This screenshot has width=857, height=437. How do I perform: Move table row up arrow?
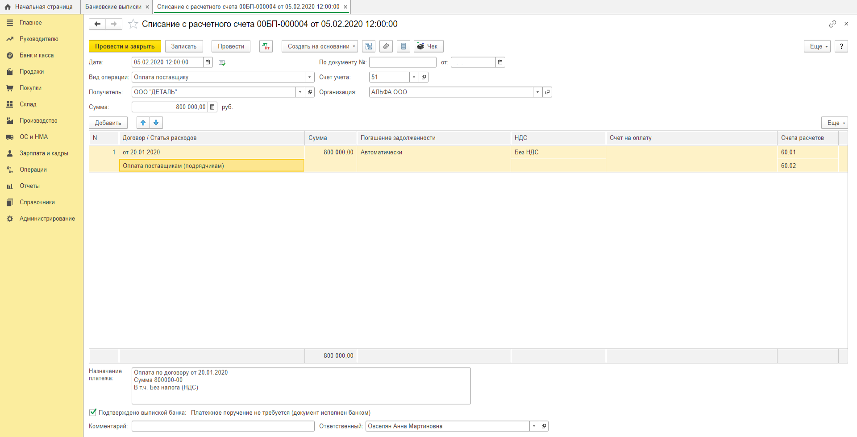click(143, 123)
